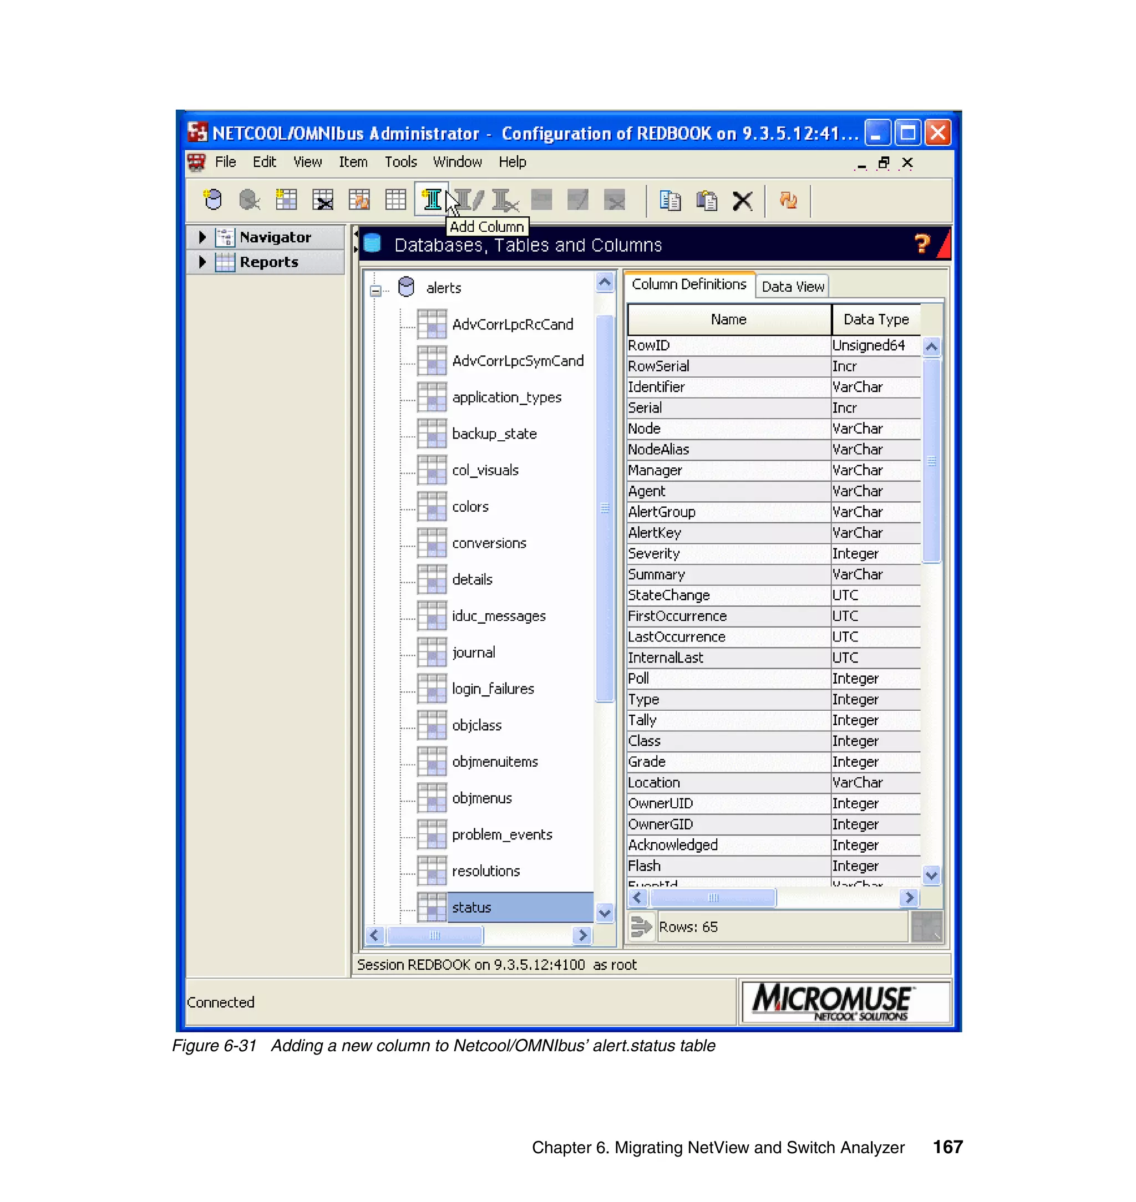This screenshot has width=1136, height=1202.
Task: Click the Reports panel grid icon
Action: [225, 262]
